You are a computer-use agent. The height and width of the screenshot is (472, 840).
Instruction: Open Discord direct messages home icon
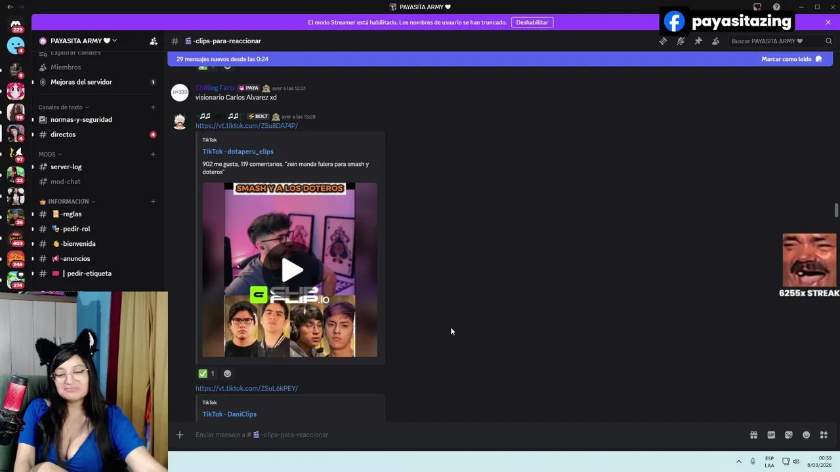tap(16, 24)
